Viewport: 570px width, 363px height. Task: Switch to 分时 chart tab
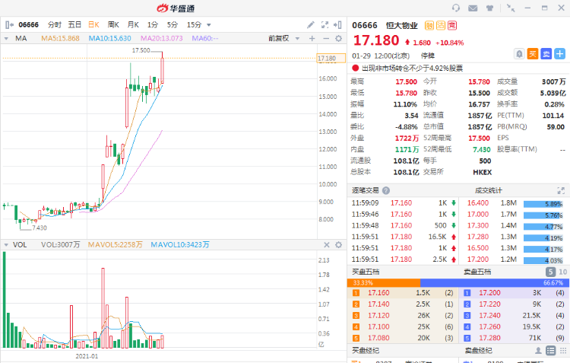click(55, 25)
